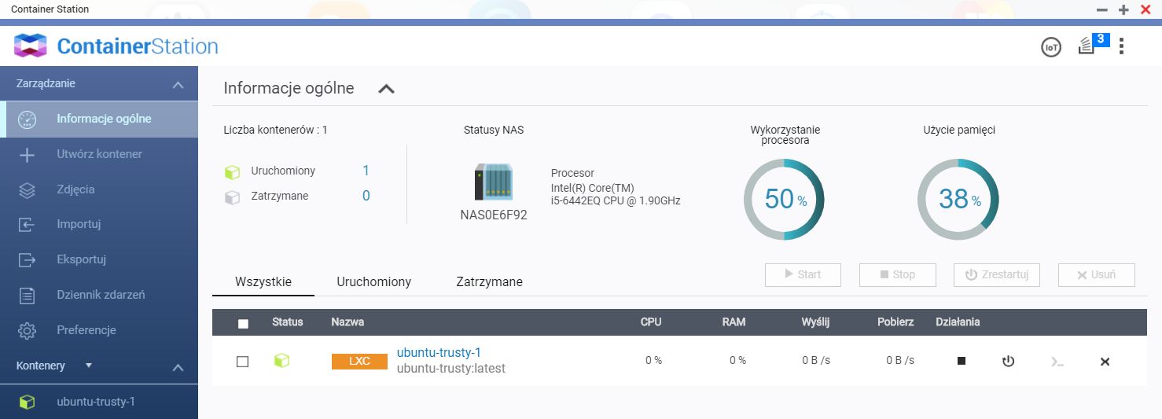Collapse the Kontenery sidebar section chevron
The image size is (1162, 419).
178,368
